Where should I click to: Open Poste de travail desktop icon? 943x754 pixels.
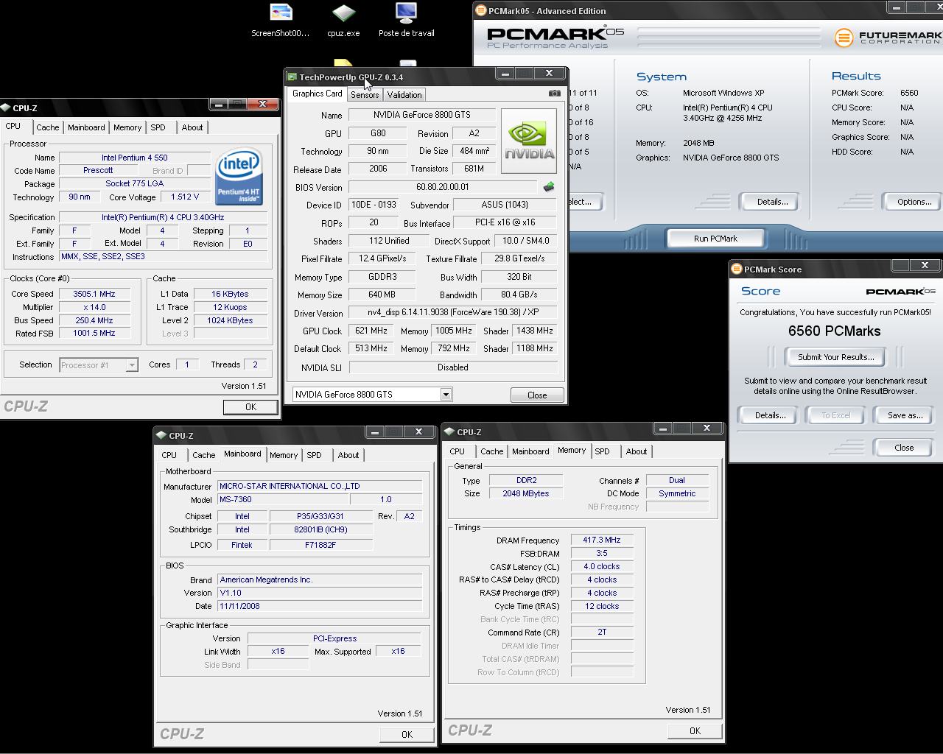click(x=406, y=21)
